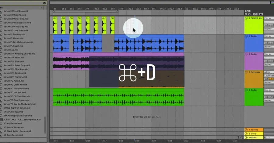
Task: Select SYN Analog Pluck Serum.mid file
Action: click(x=18, y=116)
